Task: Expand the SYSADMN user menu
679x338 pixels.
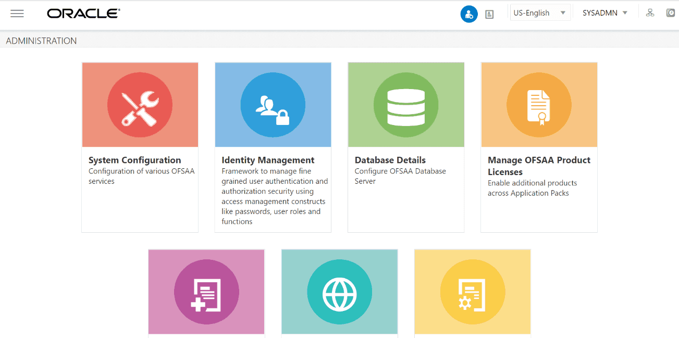Action: (x=604, y=12)
